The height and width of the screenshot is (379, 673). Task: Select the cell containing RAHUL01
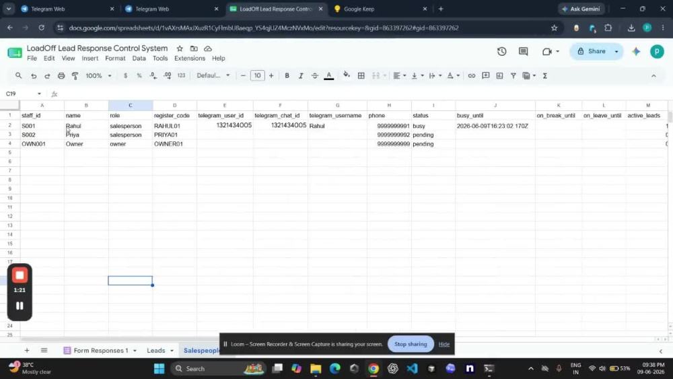174,126
